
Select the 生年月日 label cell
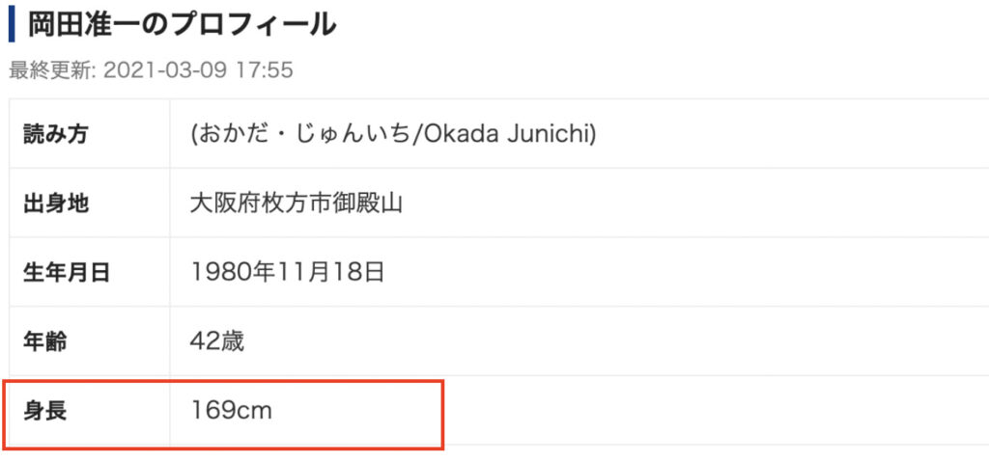coord(89,272)
